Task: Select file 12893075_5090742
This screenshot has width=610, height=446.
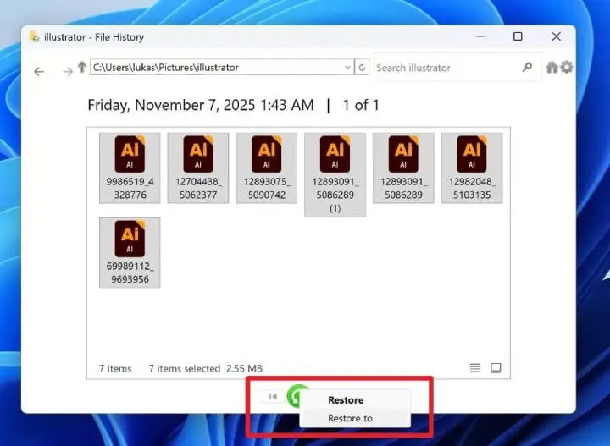Action: pos(267,168)
